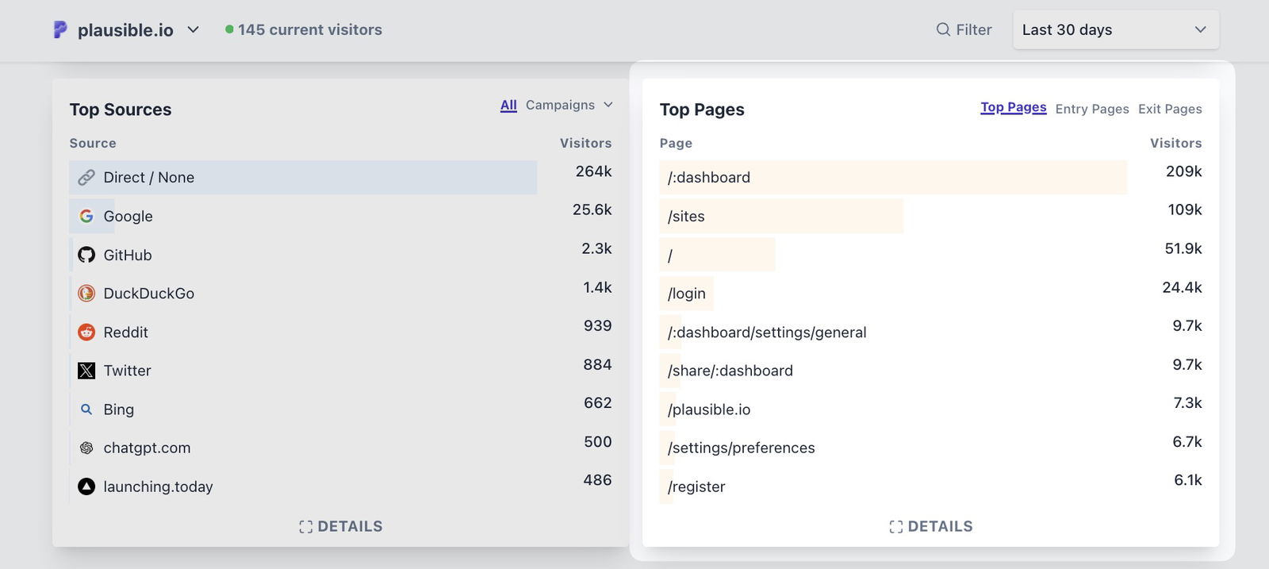Open the /:dashboard/settings/general page row
The image size is (1269, 569).
point(766,333)
